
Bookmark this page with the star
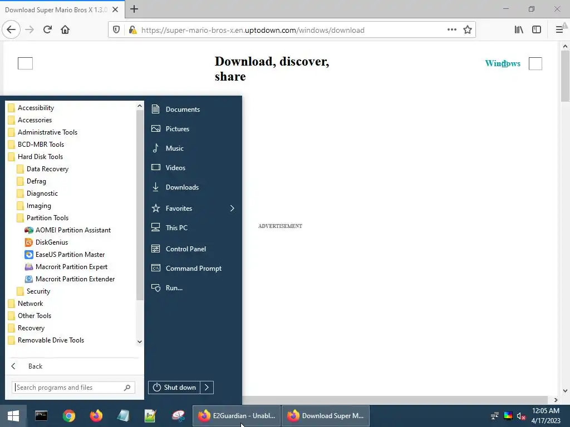pyautogui.click(x=468, y=30)
